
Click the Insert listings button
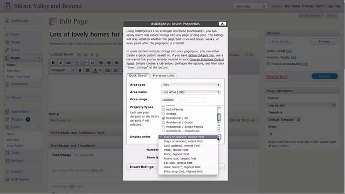(x=142, y=167)
